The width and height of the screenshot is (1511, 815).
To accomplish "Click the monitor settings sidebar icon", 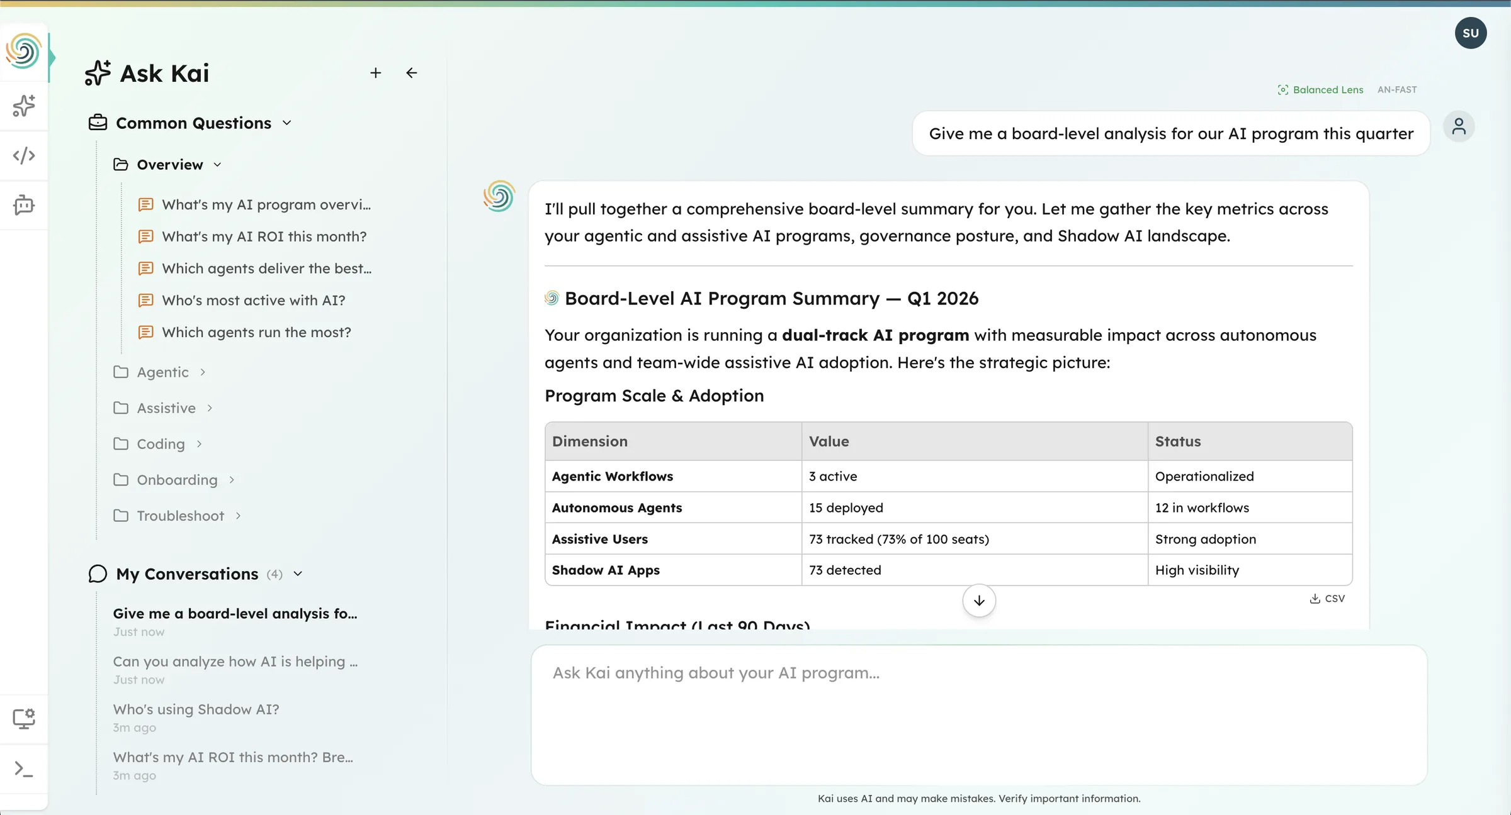I will pos(24,718).
